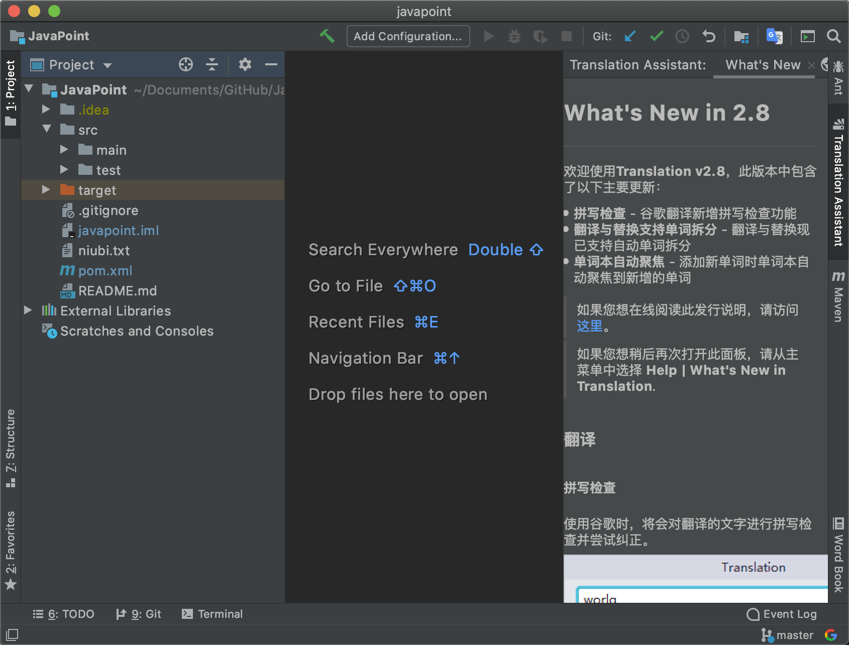Expand the main folder
The image size is (849, 645).
point(64,149)
